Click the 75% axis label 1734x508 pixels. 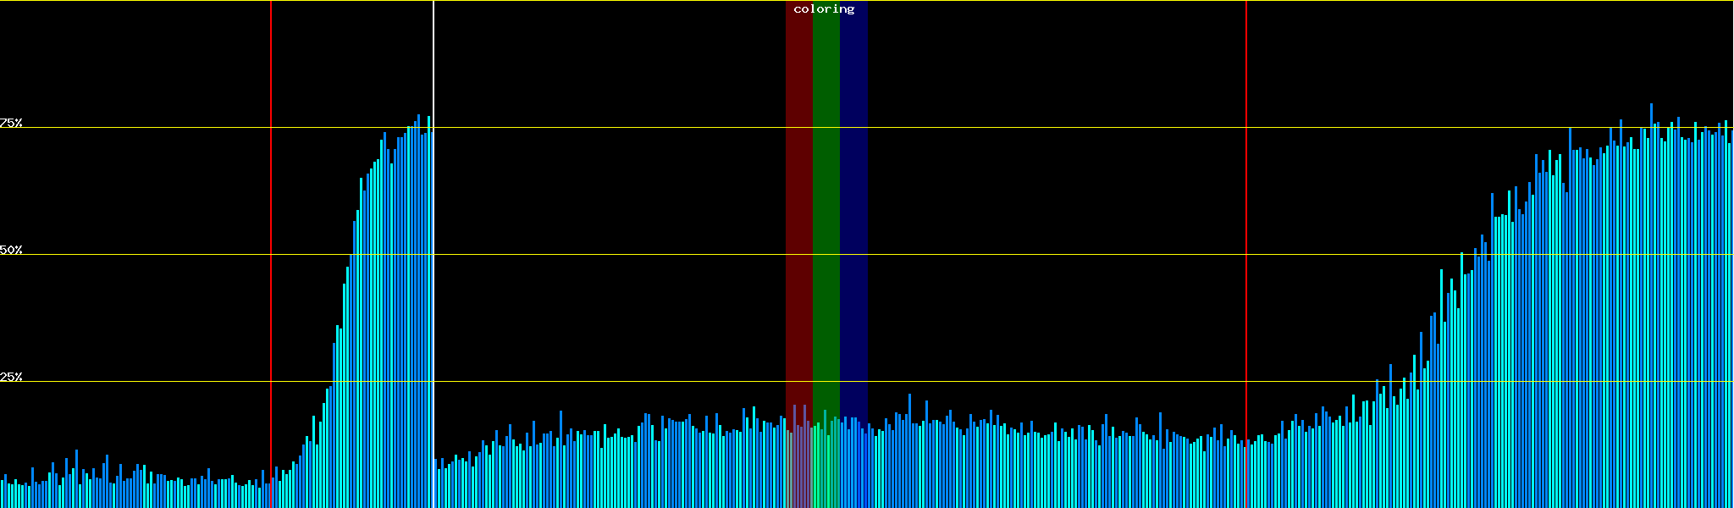coord(11,123)
